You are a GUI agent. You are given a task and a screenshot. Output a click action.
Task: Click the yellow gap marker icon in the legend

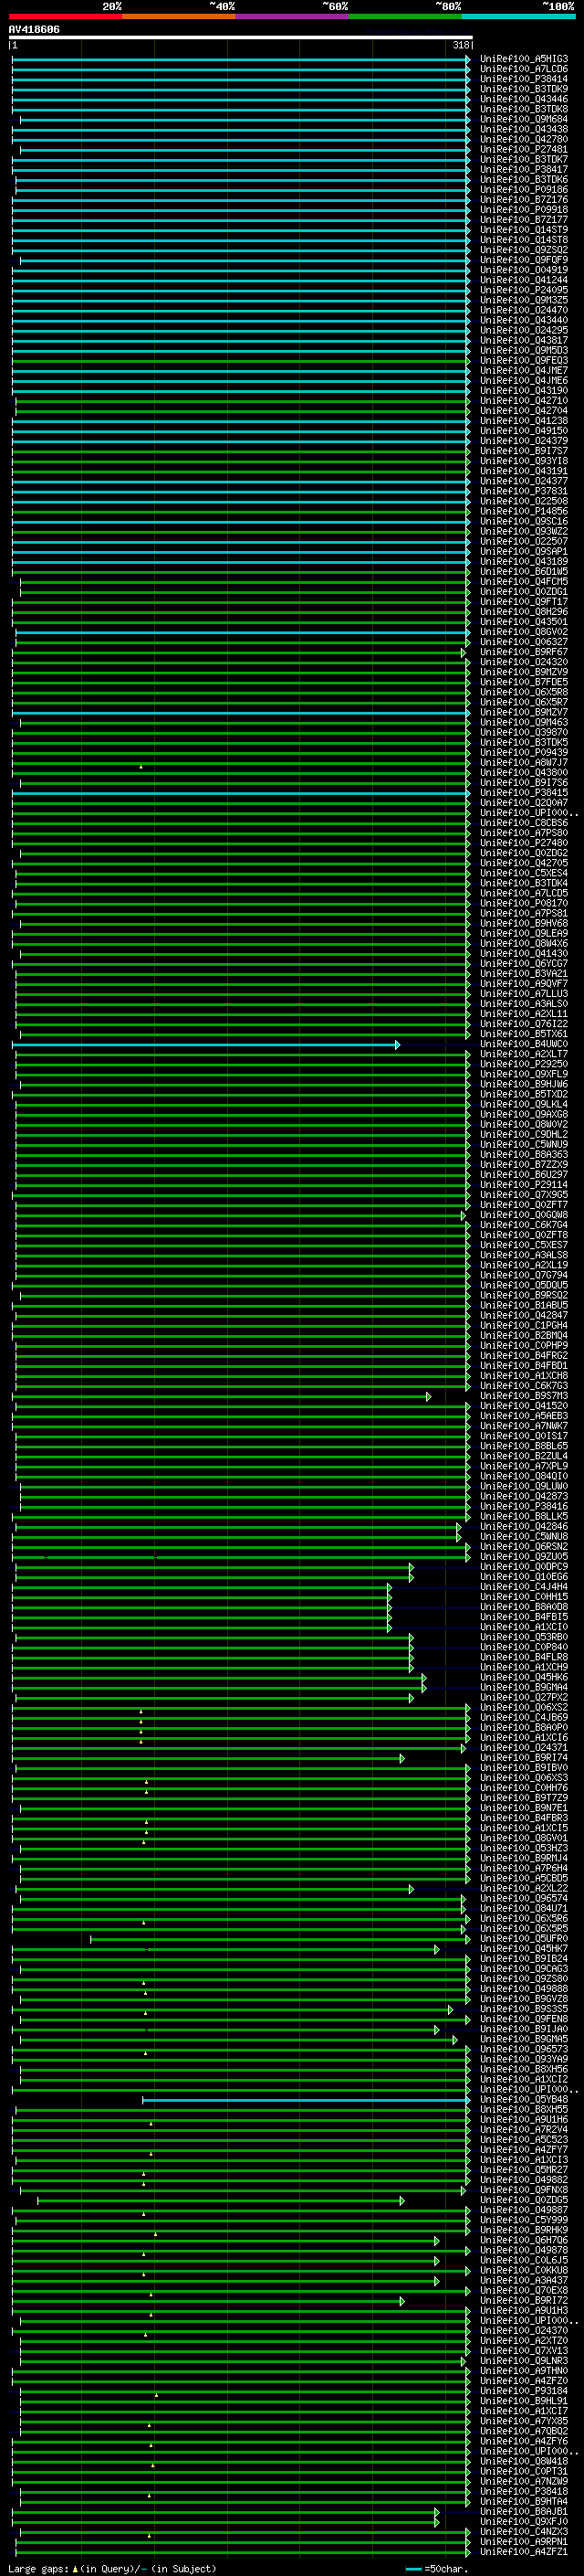pyautogui.click(x=75, y=2569)
